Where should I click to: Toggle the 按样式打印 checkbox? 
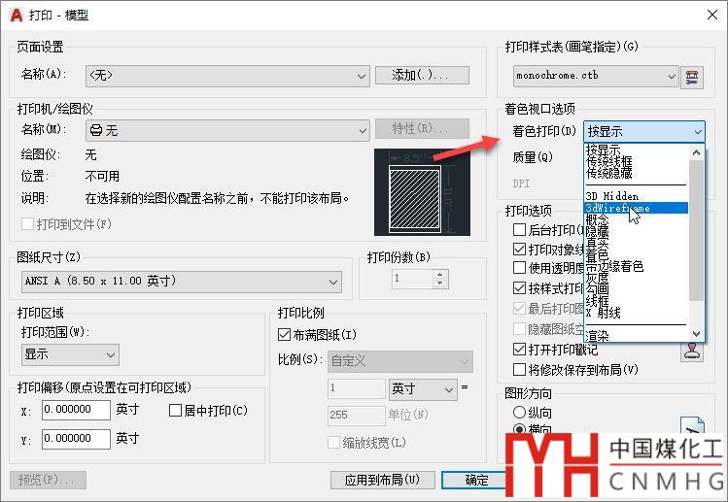(x=520, y=288)
